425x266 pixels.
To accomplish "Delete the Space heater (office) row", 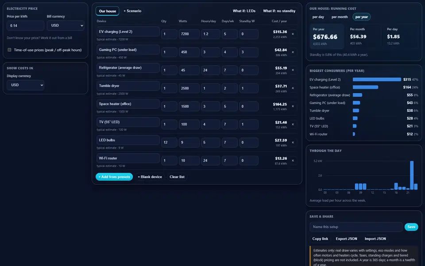I will (293, 106).
